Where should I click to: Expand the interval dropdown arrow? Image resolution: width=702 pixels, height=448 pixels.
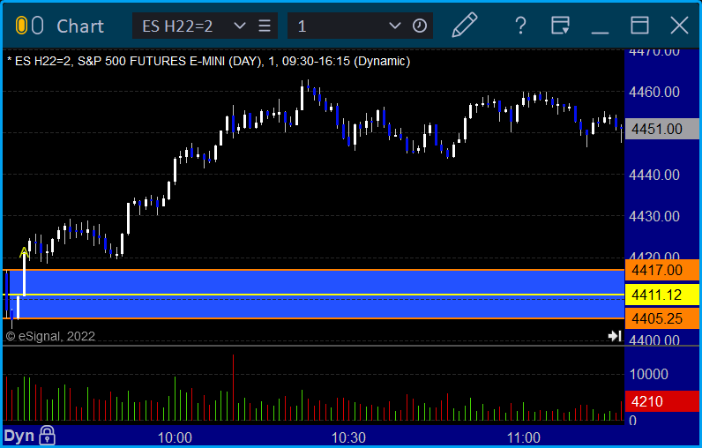pyautogui.click(x=394, y=26)
